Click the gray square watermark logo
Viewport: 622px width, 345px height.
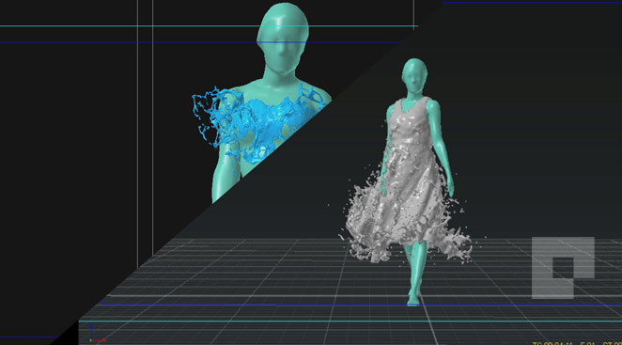click(564, 268)
